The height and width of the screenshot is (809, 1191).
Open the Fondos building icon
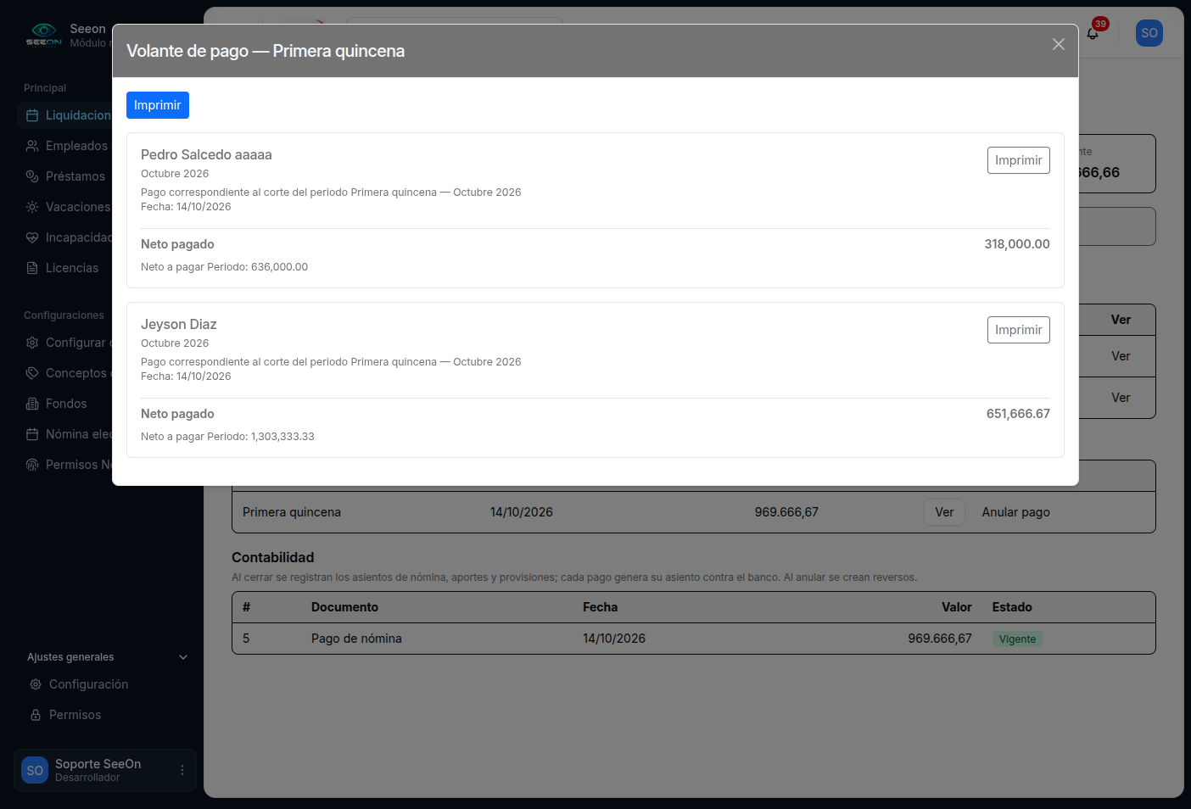point(32,404)
